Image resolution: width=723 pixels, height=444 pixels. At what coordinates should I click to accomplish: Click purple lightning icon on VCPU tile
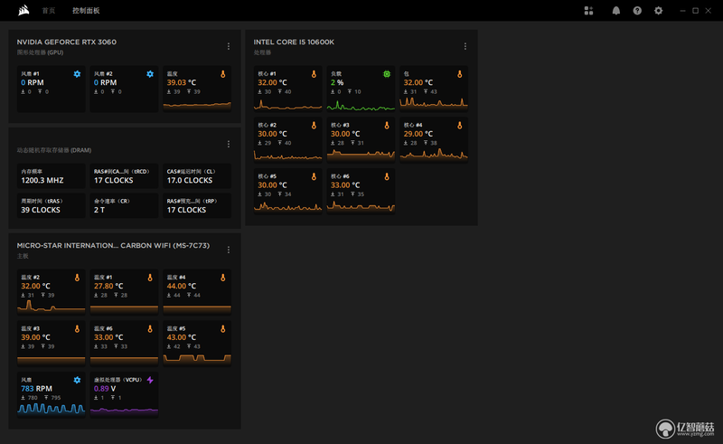[x=150, y=380]
